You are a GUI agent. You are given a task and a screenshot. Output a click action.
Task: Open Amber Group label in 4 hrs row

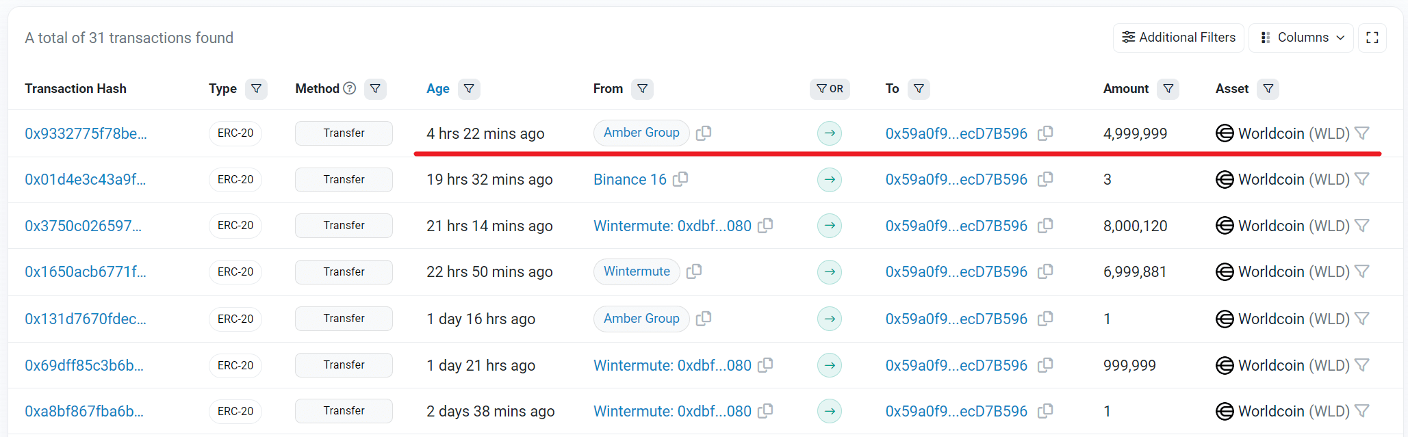click(x=641, y=133)
